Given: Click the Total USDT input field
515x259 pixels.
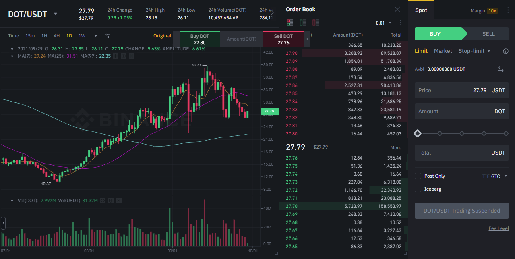Looking at the screenshot, I should point(462,153).
